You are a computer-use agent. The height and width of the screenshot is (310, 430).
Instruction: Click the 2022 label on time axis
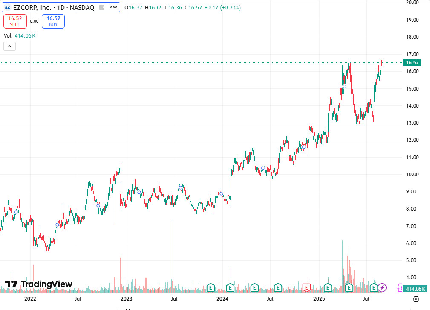pyautogui.click(x=30, y=299)
